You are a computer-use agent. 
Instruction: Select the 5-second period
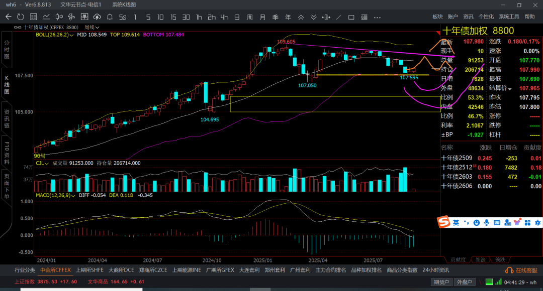123,17
